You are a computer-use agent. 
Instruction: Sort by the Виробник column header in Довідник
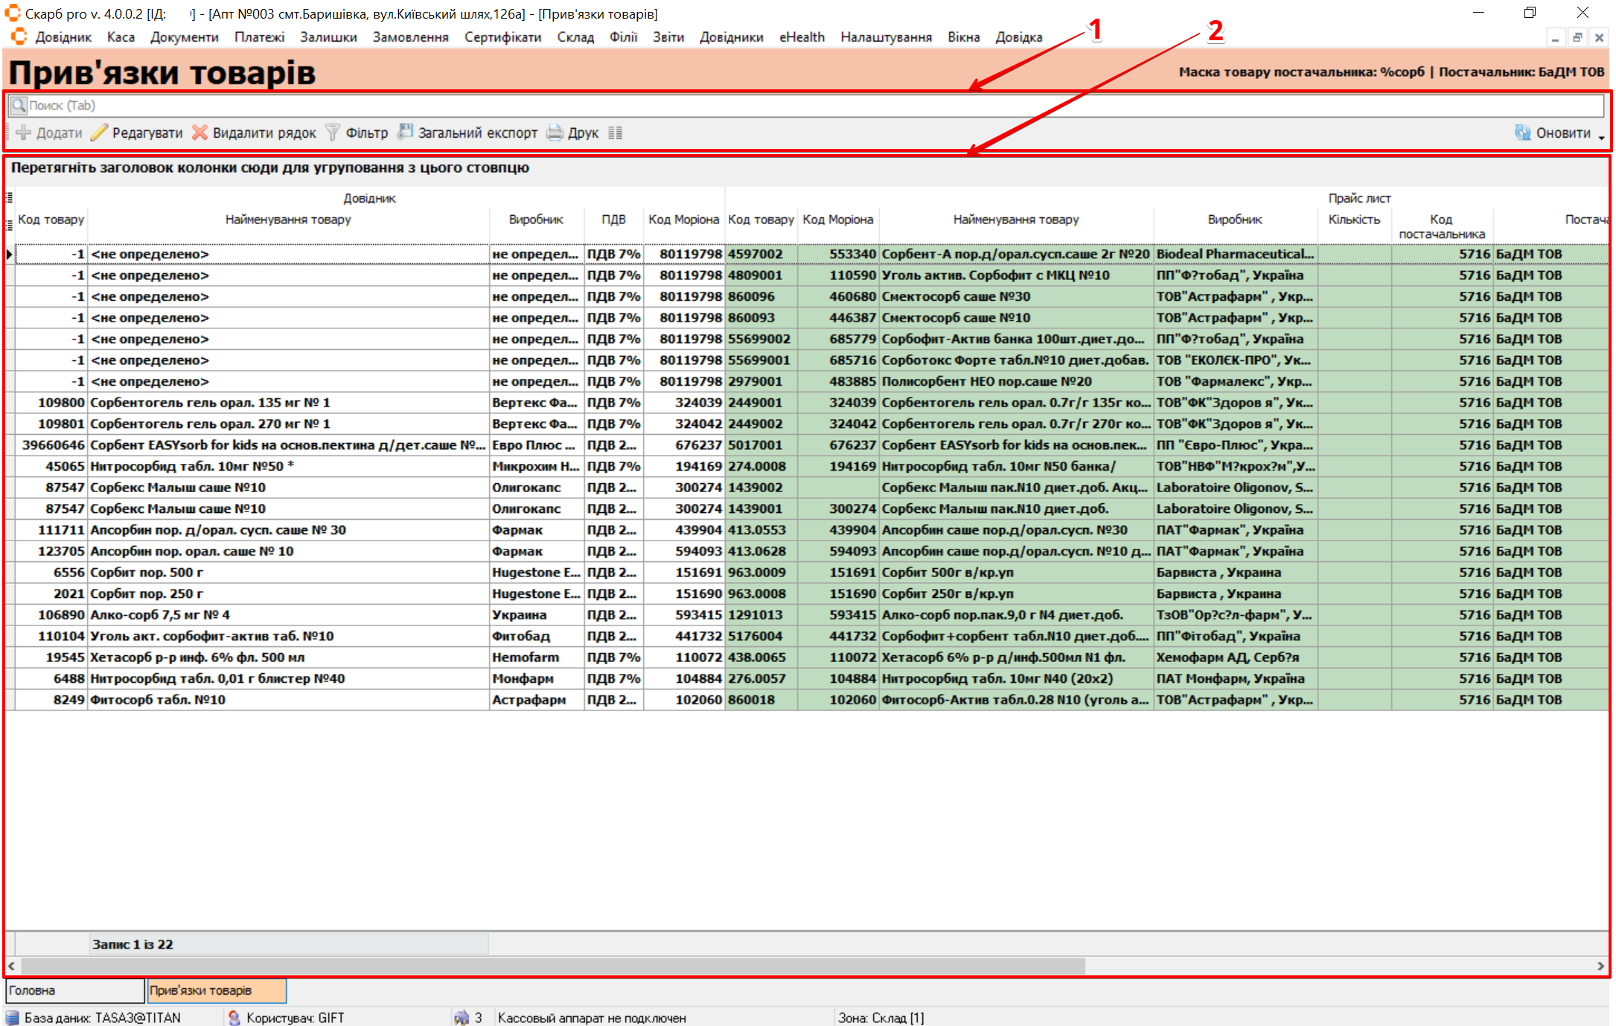click(536, 220)
